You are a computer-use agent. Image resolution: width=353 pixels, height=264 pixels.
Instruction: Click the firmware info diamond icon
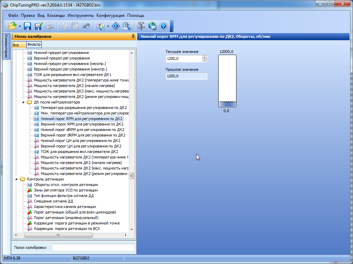point(116,26)
